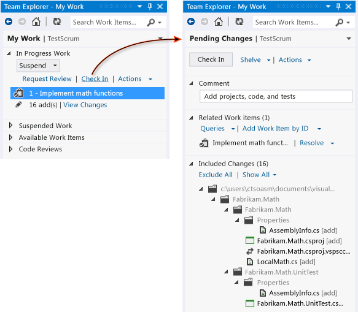Click Home icon in right Pending Changes panel

(x=219, y=21)
